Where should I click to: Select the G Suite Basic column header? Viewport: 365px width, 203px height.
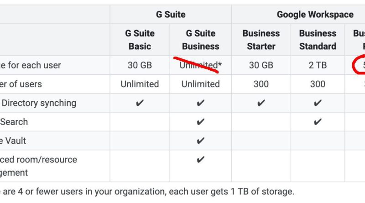click(140, 40)
